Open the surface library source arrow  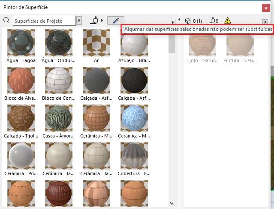coord(79,21)
